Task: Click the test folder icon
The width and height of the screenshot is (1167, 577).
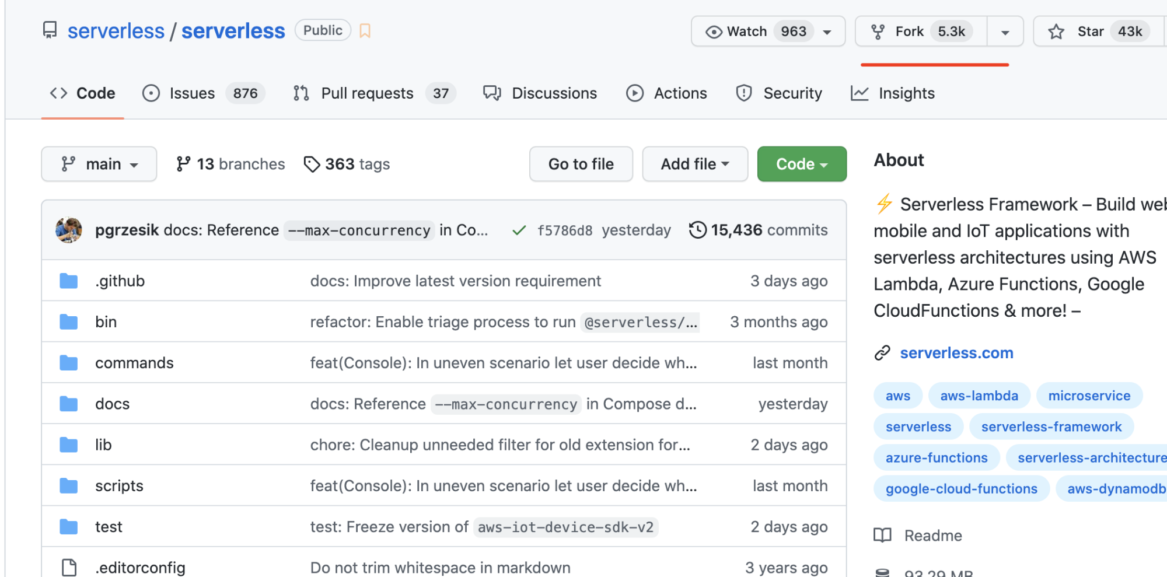Action: pyautogui.click(x=69, y=527)
